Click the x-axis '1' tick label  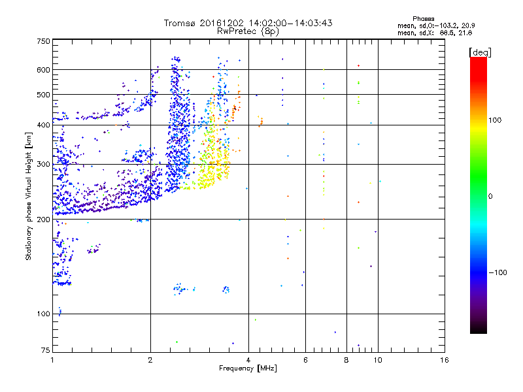[52, 360]
